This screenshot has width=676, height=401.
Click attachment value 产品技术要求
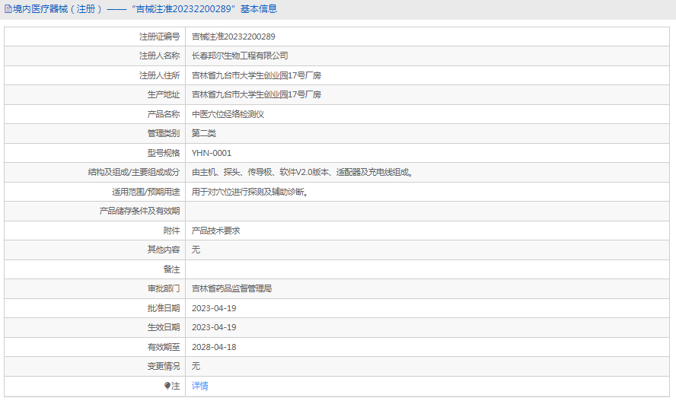pyautogui.click(x=215, y=231)
